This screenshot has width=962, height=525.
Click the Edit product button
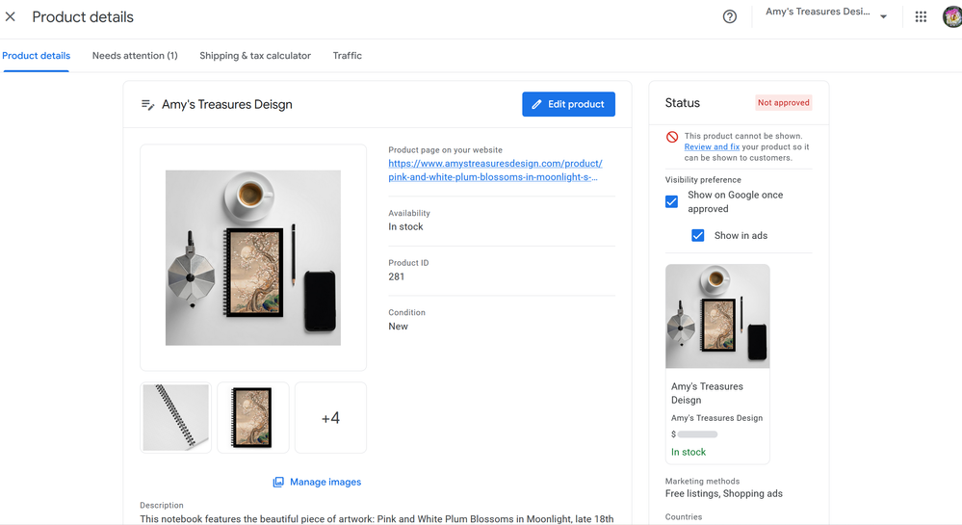point(568,104)
